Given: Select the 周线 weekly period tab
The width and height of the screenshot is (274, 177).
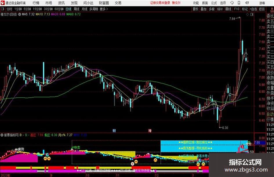Looking at the screenshot, I should tap(77, 9).
